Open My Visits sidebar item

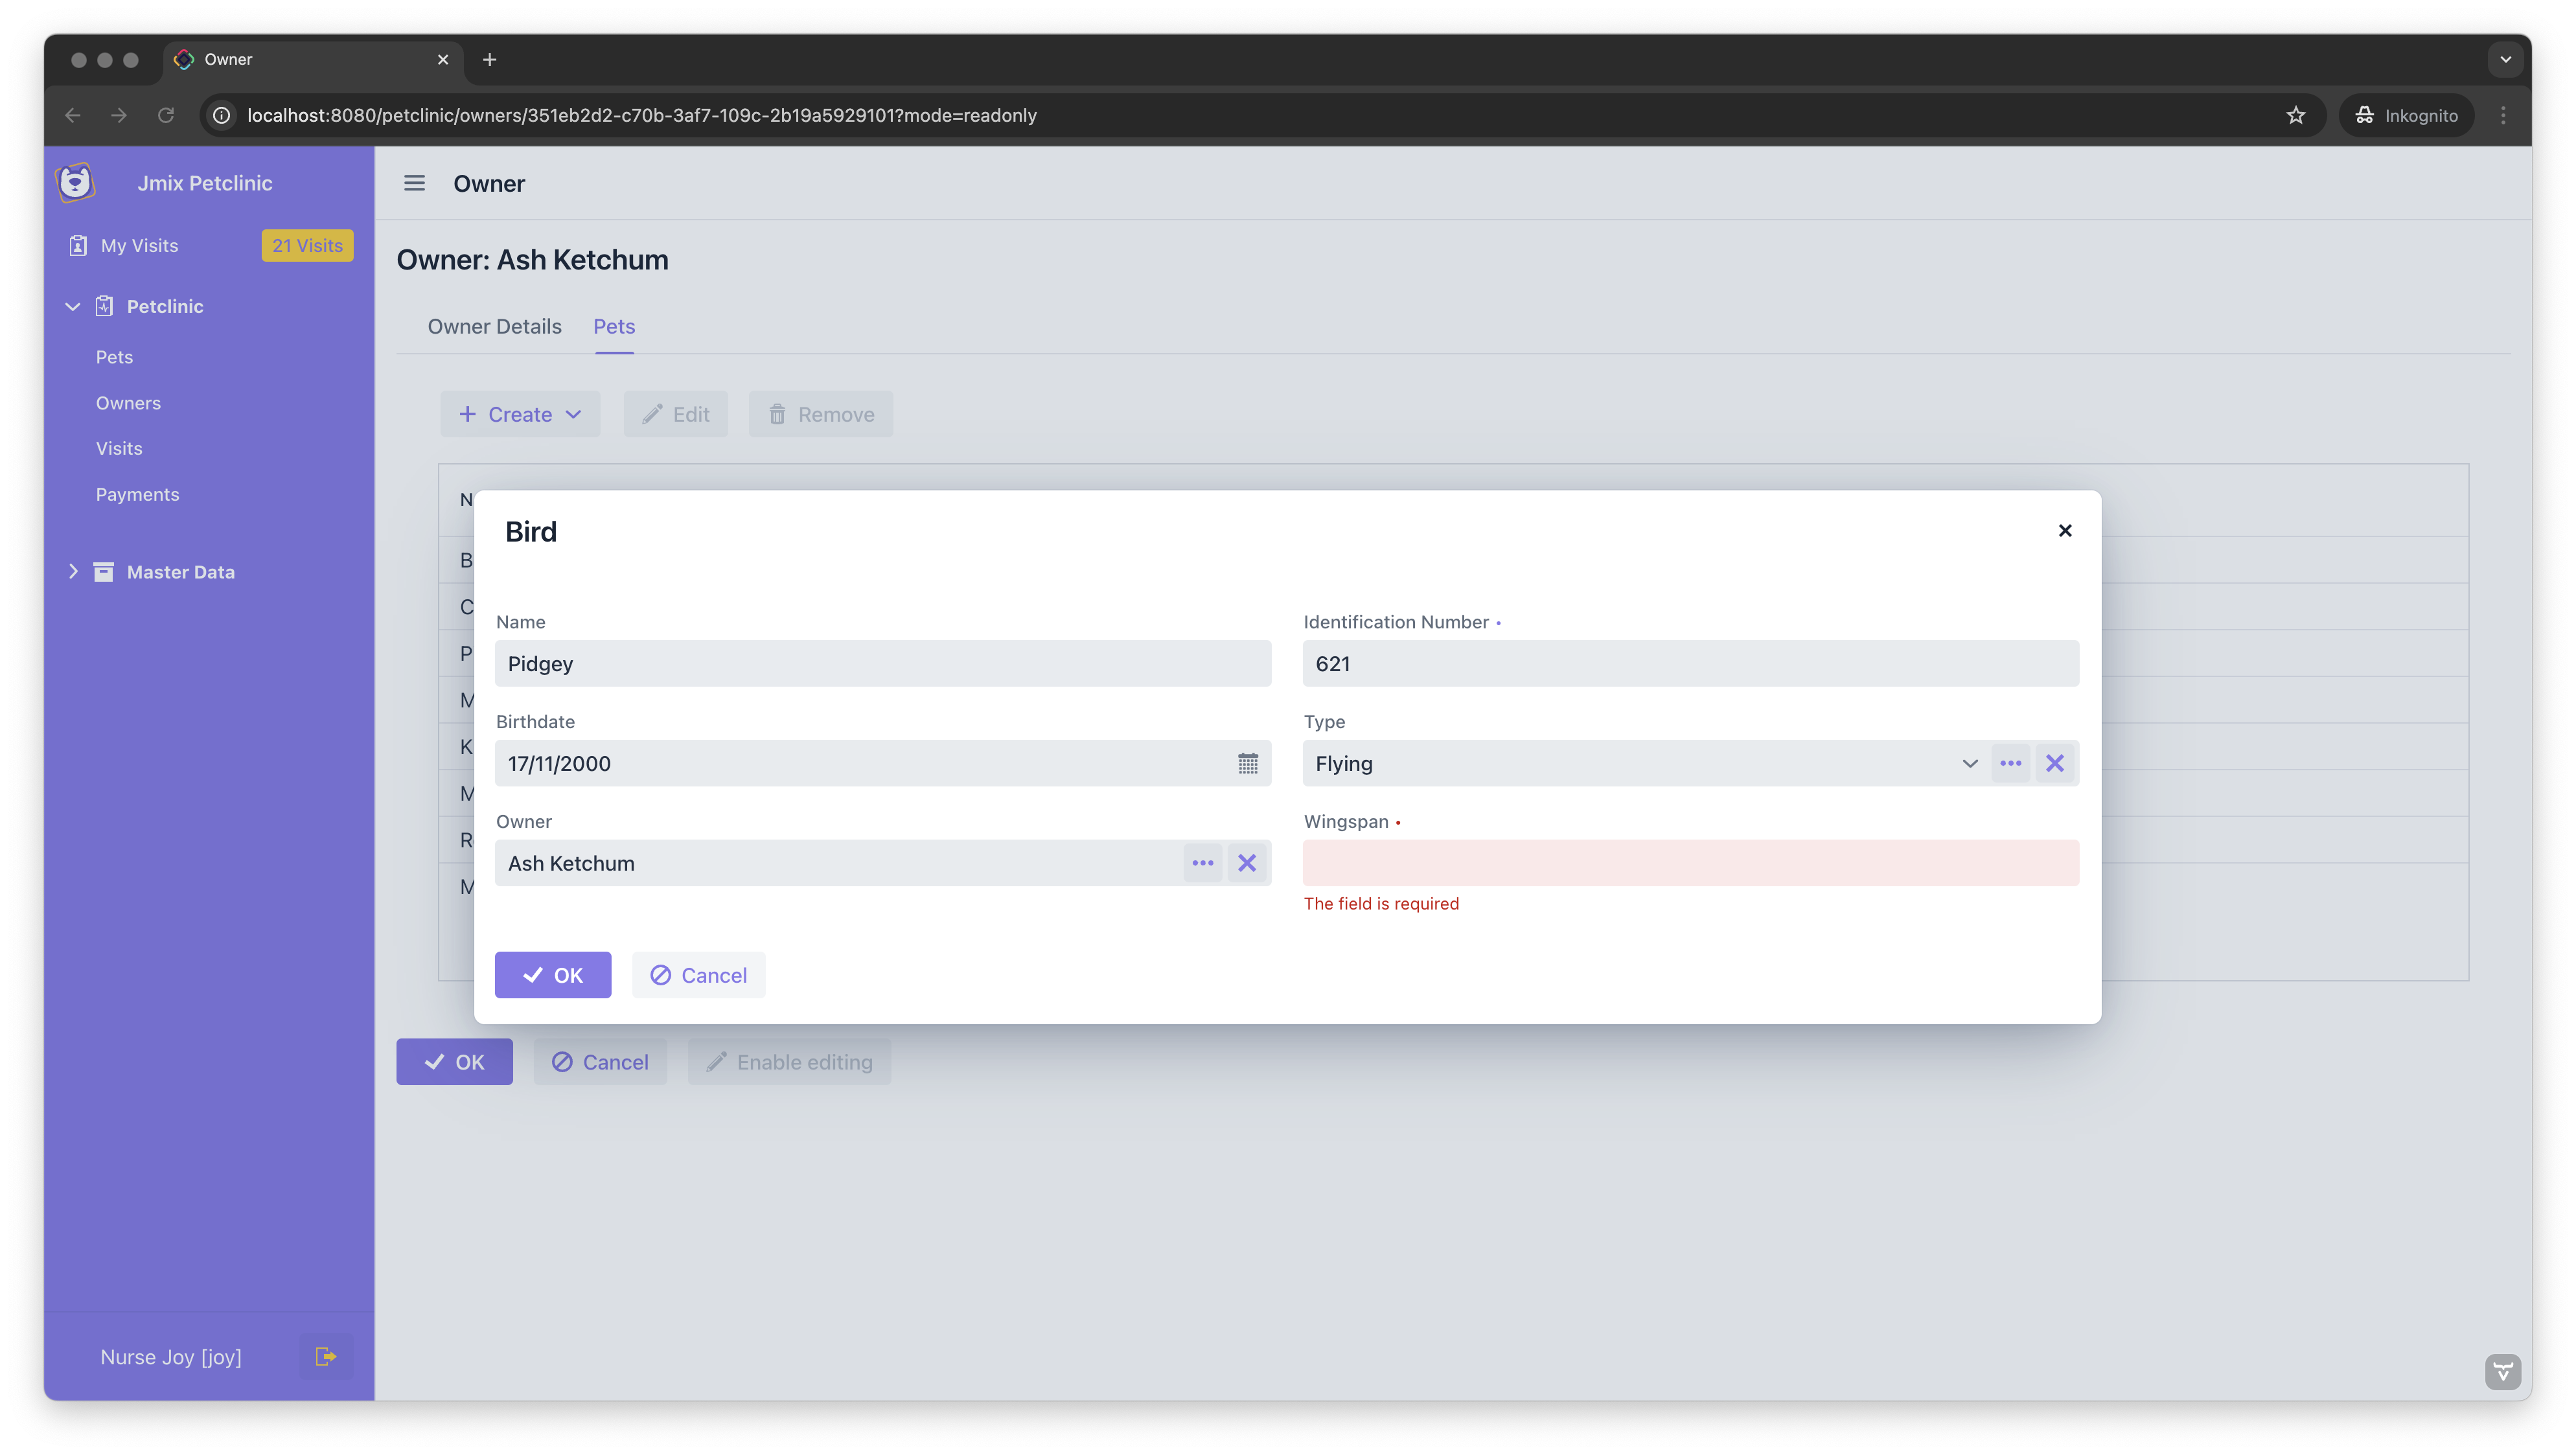coord(139,246)
